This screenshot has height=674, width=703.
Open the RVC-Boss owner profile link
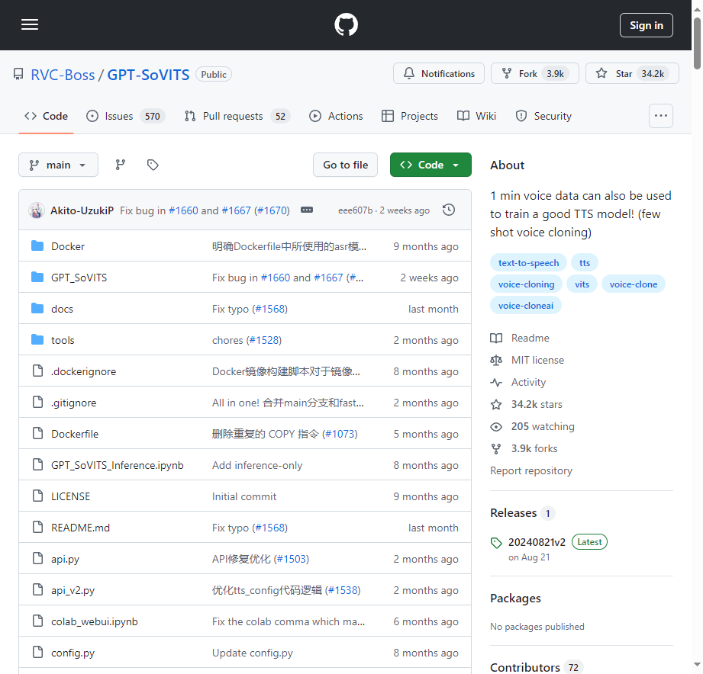63,75
